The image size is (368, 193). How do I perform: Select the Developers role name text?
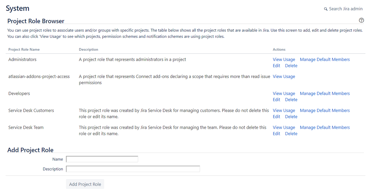(19, 93)
